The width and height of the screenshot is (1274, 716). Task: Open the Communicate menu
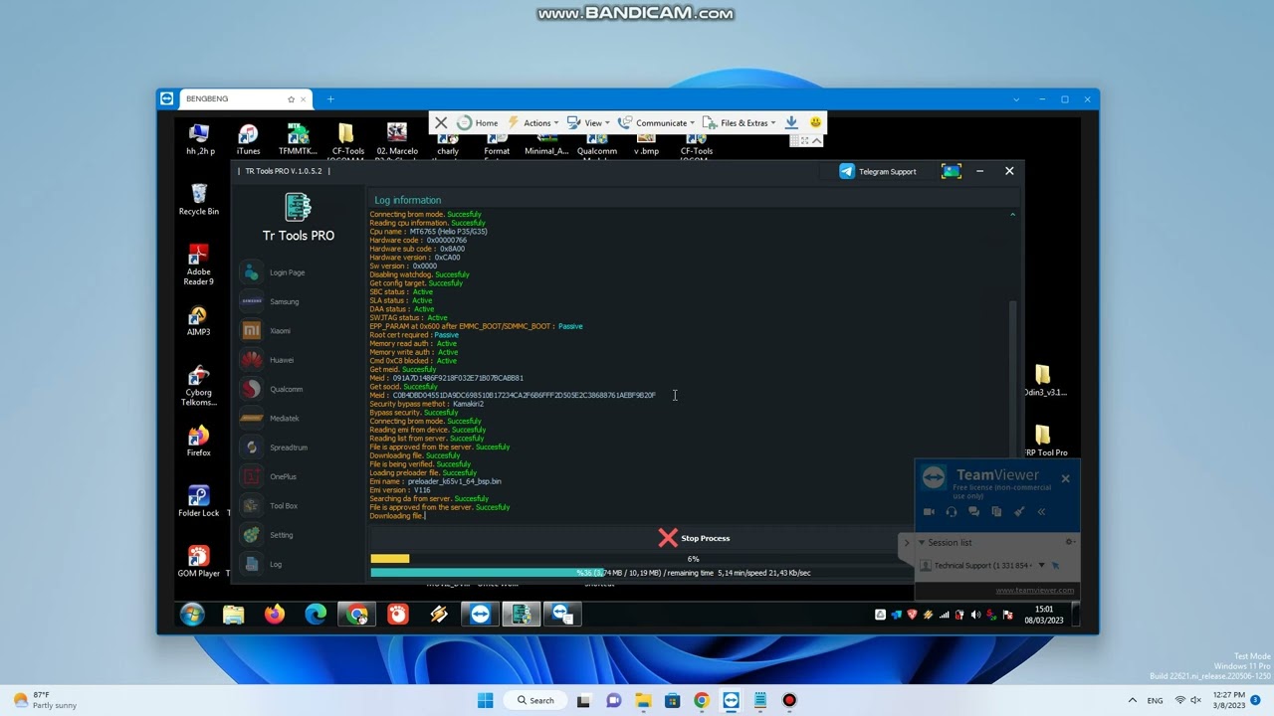point(656,122)
